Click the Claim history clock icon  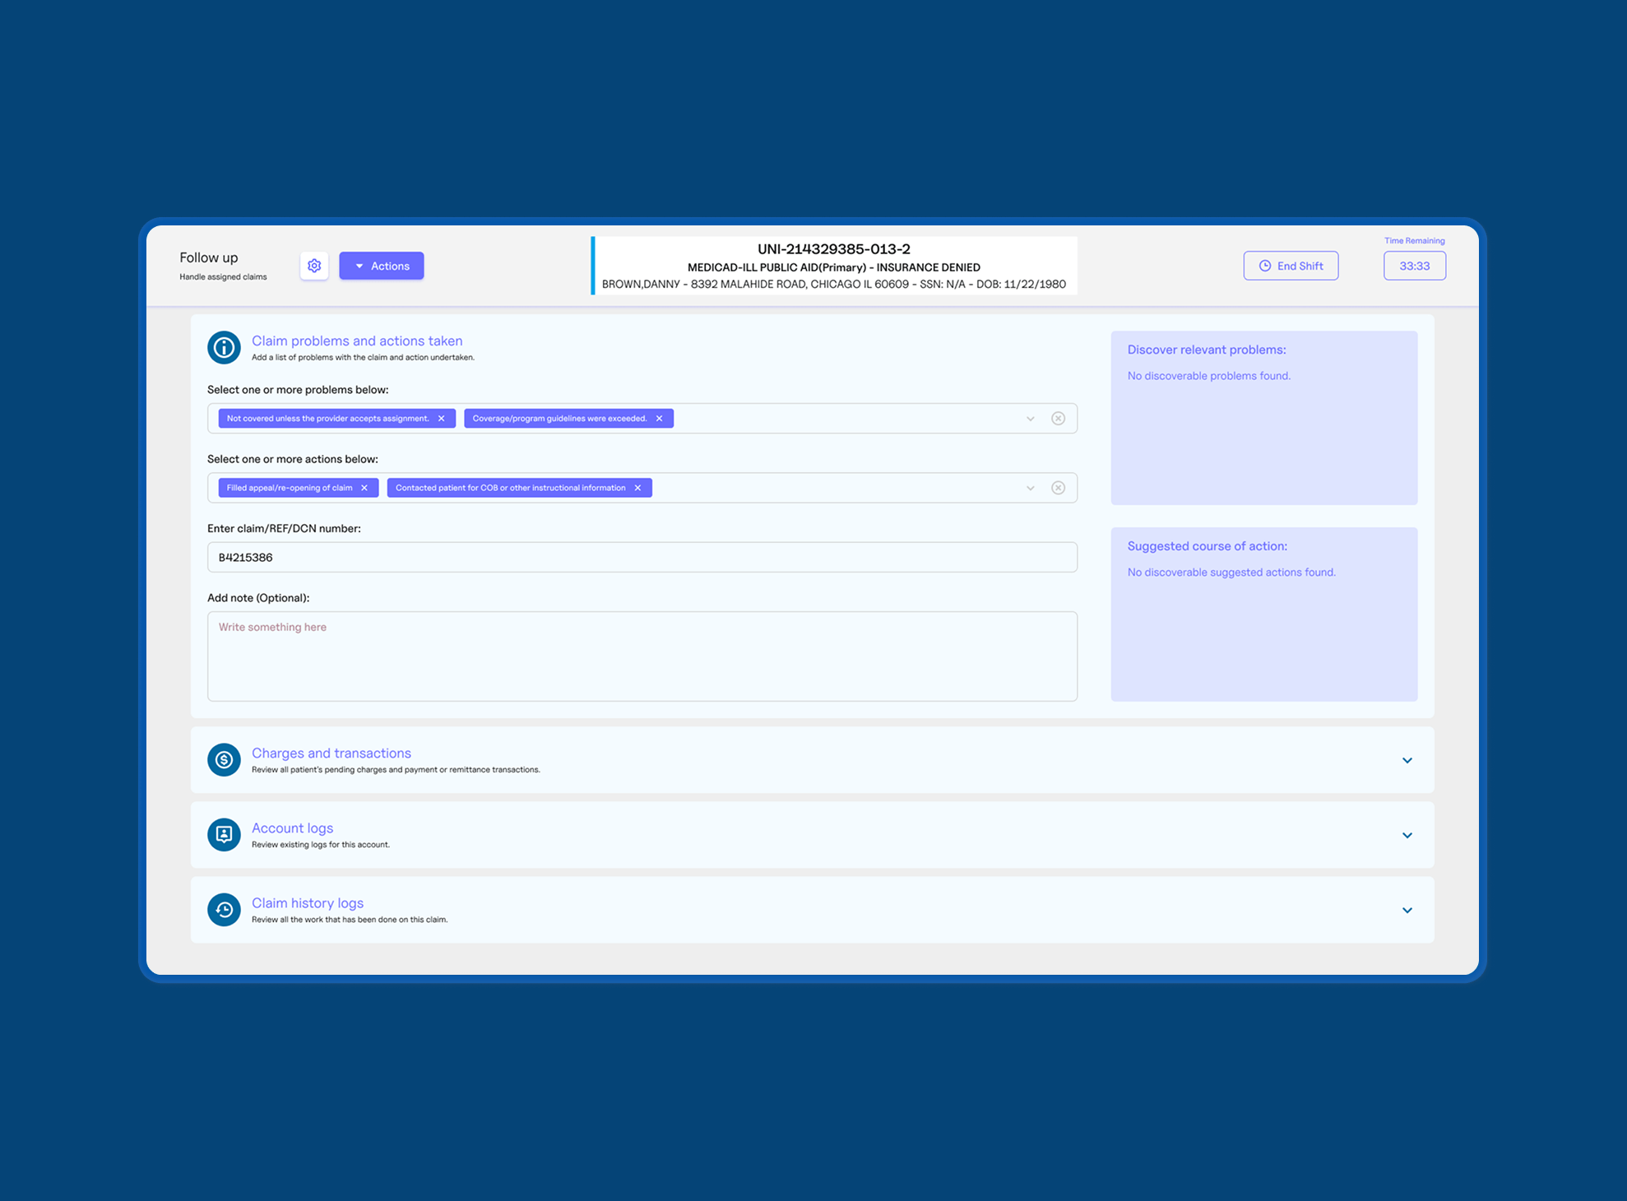pyautogui.click(x=224, y=910)
